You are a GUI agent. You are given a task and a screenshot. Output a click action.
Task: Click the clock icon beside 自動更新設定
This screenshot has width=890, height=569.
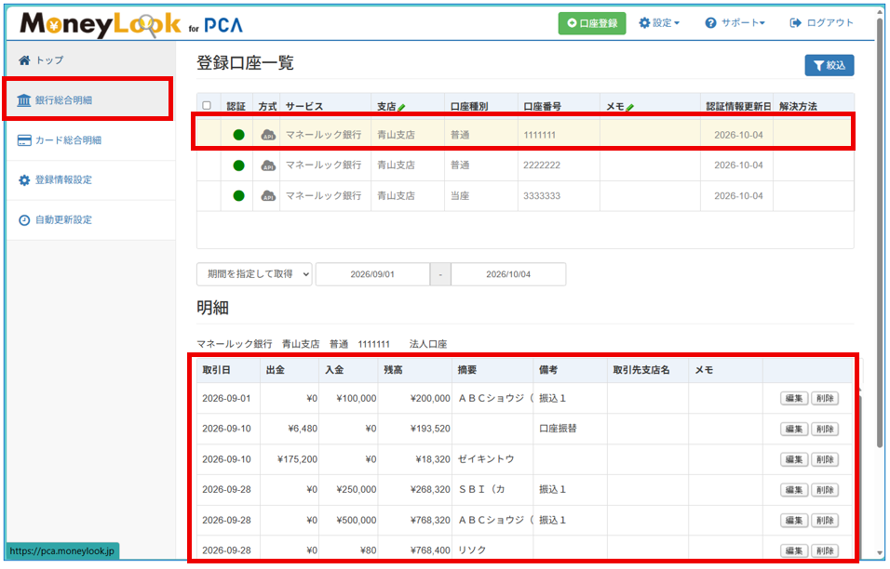click(24, 220)
